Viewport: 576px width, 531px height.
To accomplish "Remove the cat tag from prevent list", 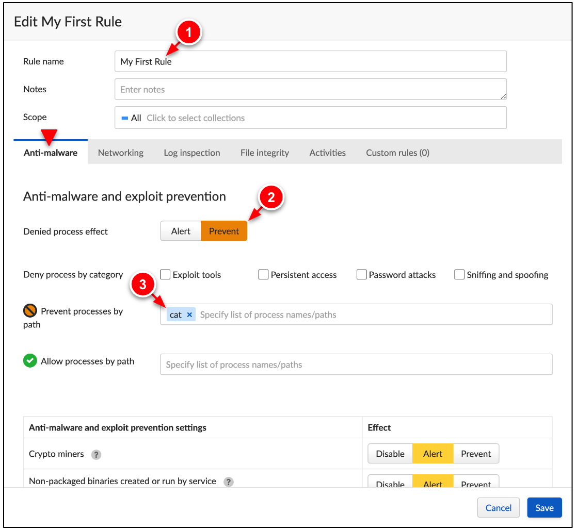I will (x=189, y=314).
